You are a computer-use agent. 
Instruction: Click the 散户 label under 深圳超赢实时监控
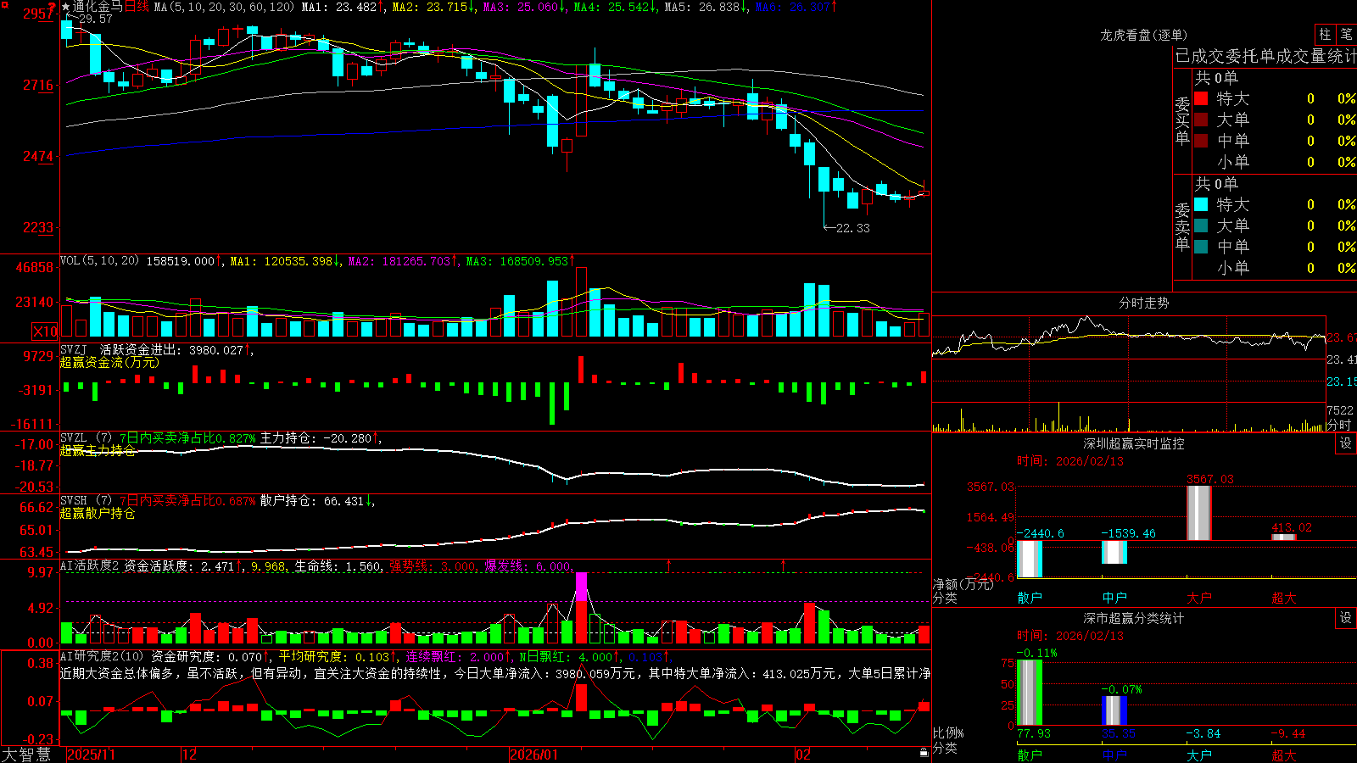[x=1030, y=598]
